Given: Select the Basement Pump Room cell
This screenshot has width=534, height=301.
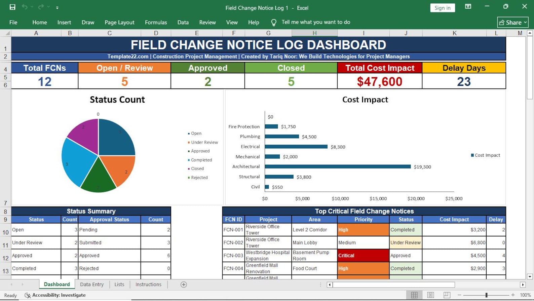Looking at the screenshot, I should [314, 256].
